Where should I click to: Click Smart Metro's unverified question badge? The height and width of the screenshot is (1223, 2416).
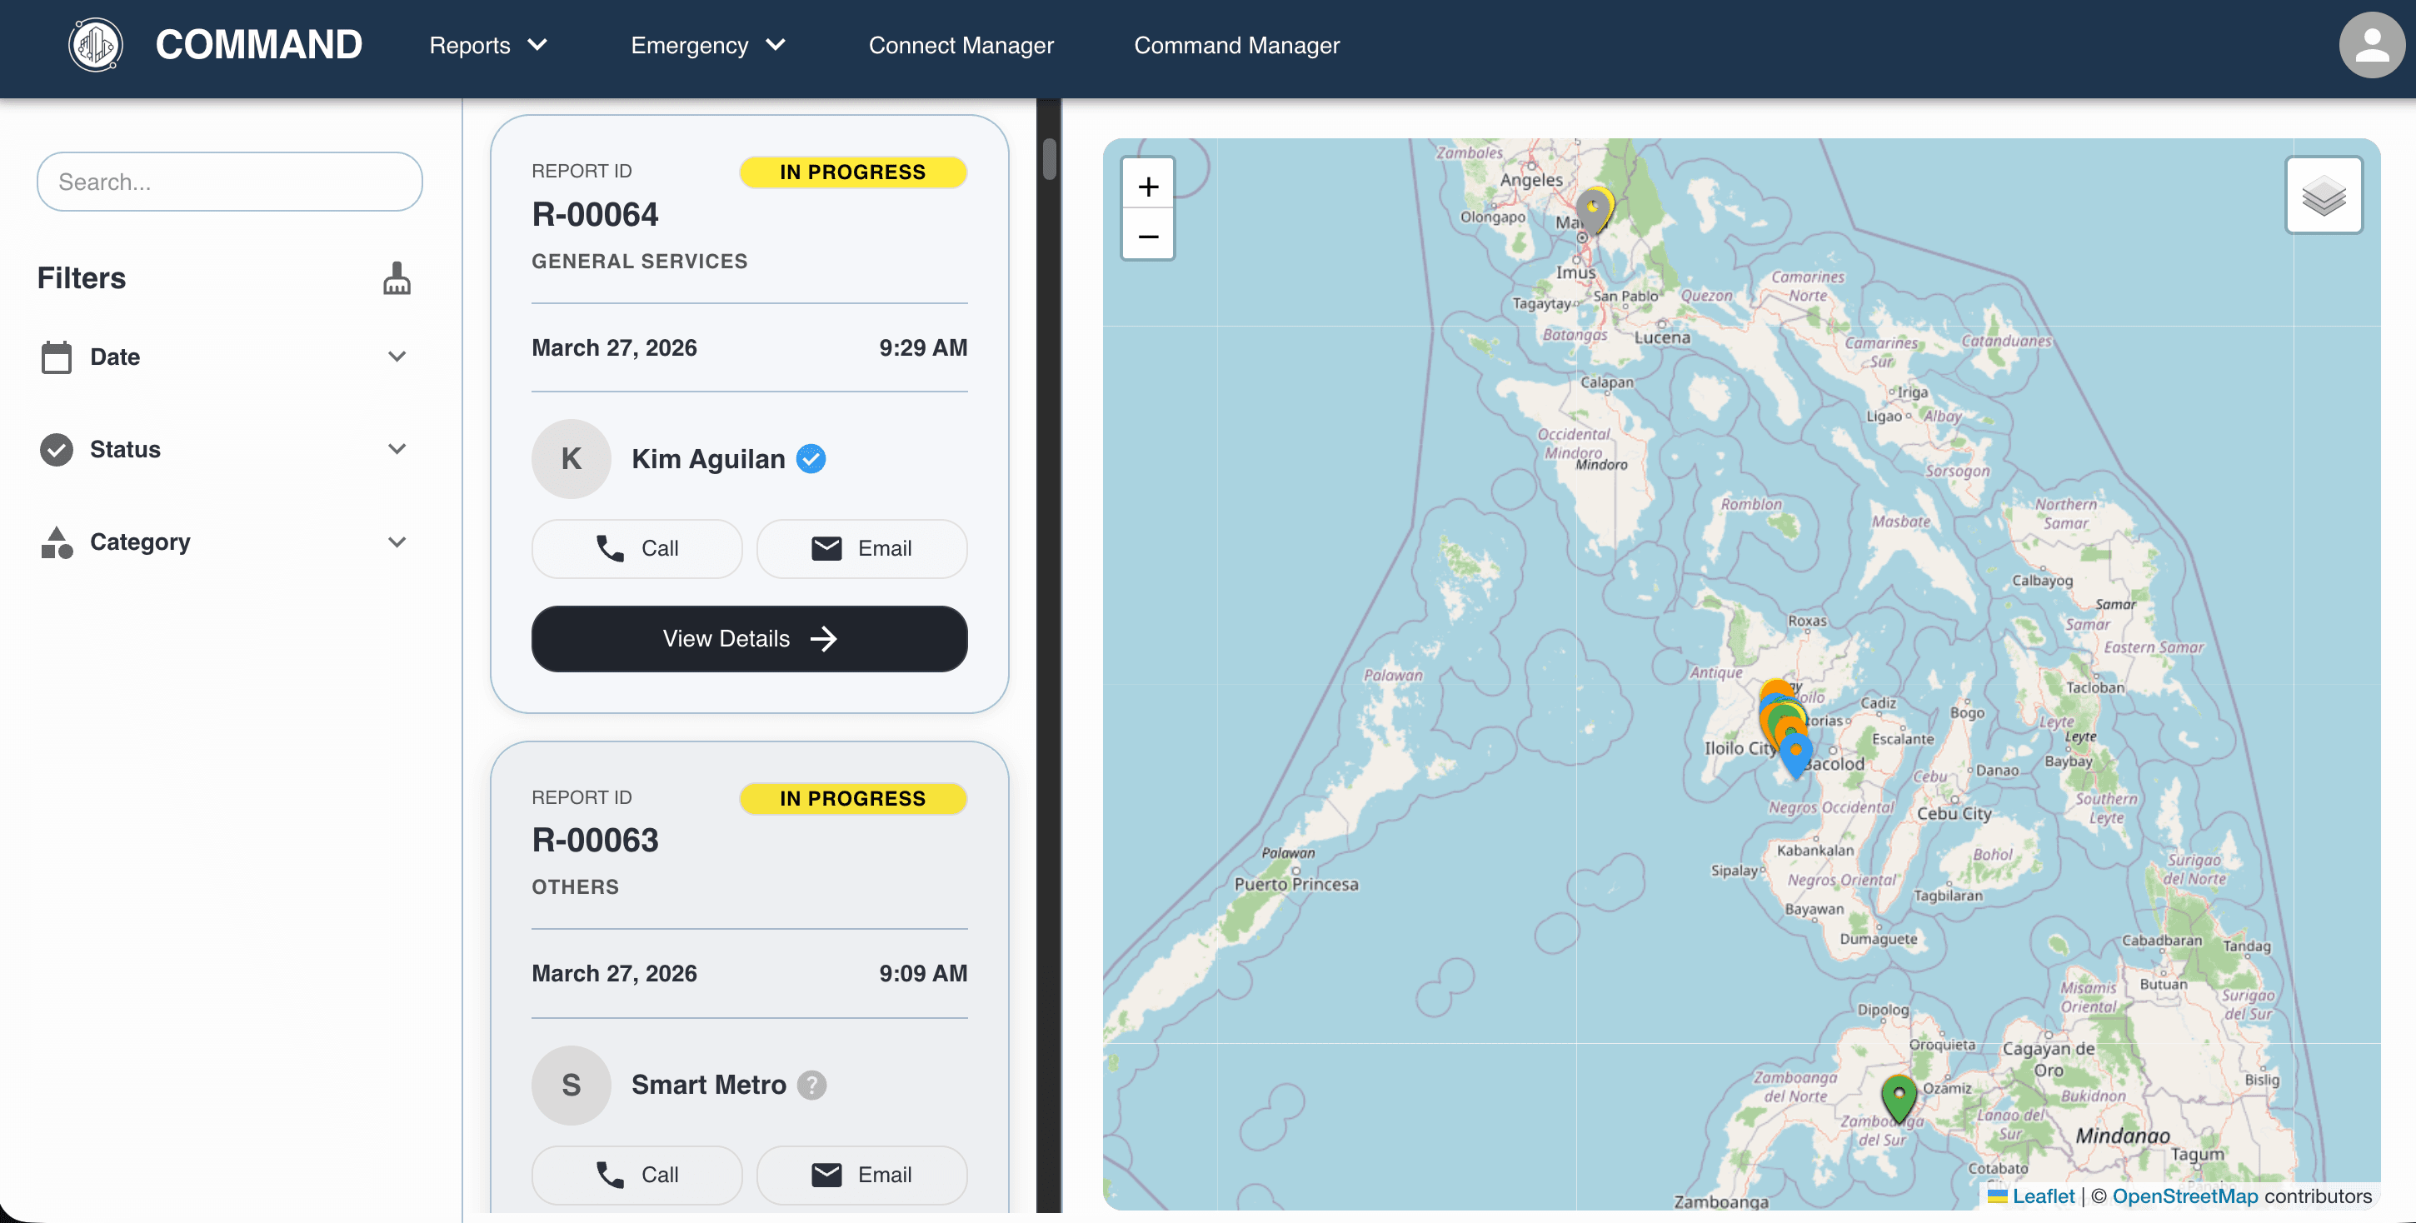coord(812,1084)
